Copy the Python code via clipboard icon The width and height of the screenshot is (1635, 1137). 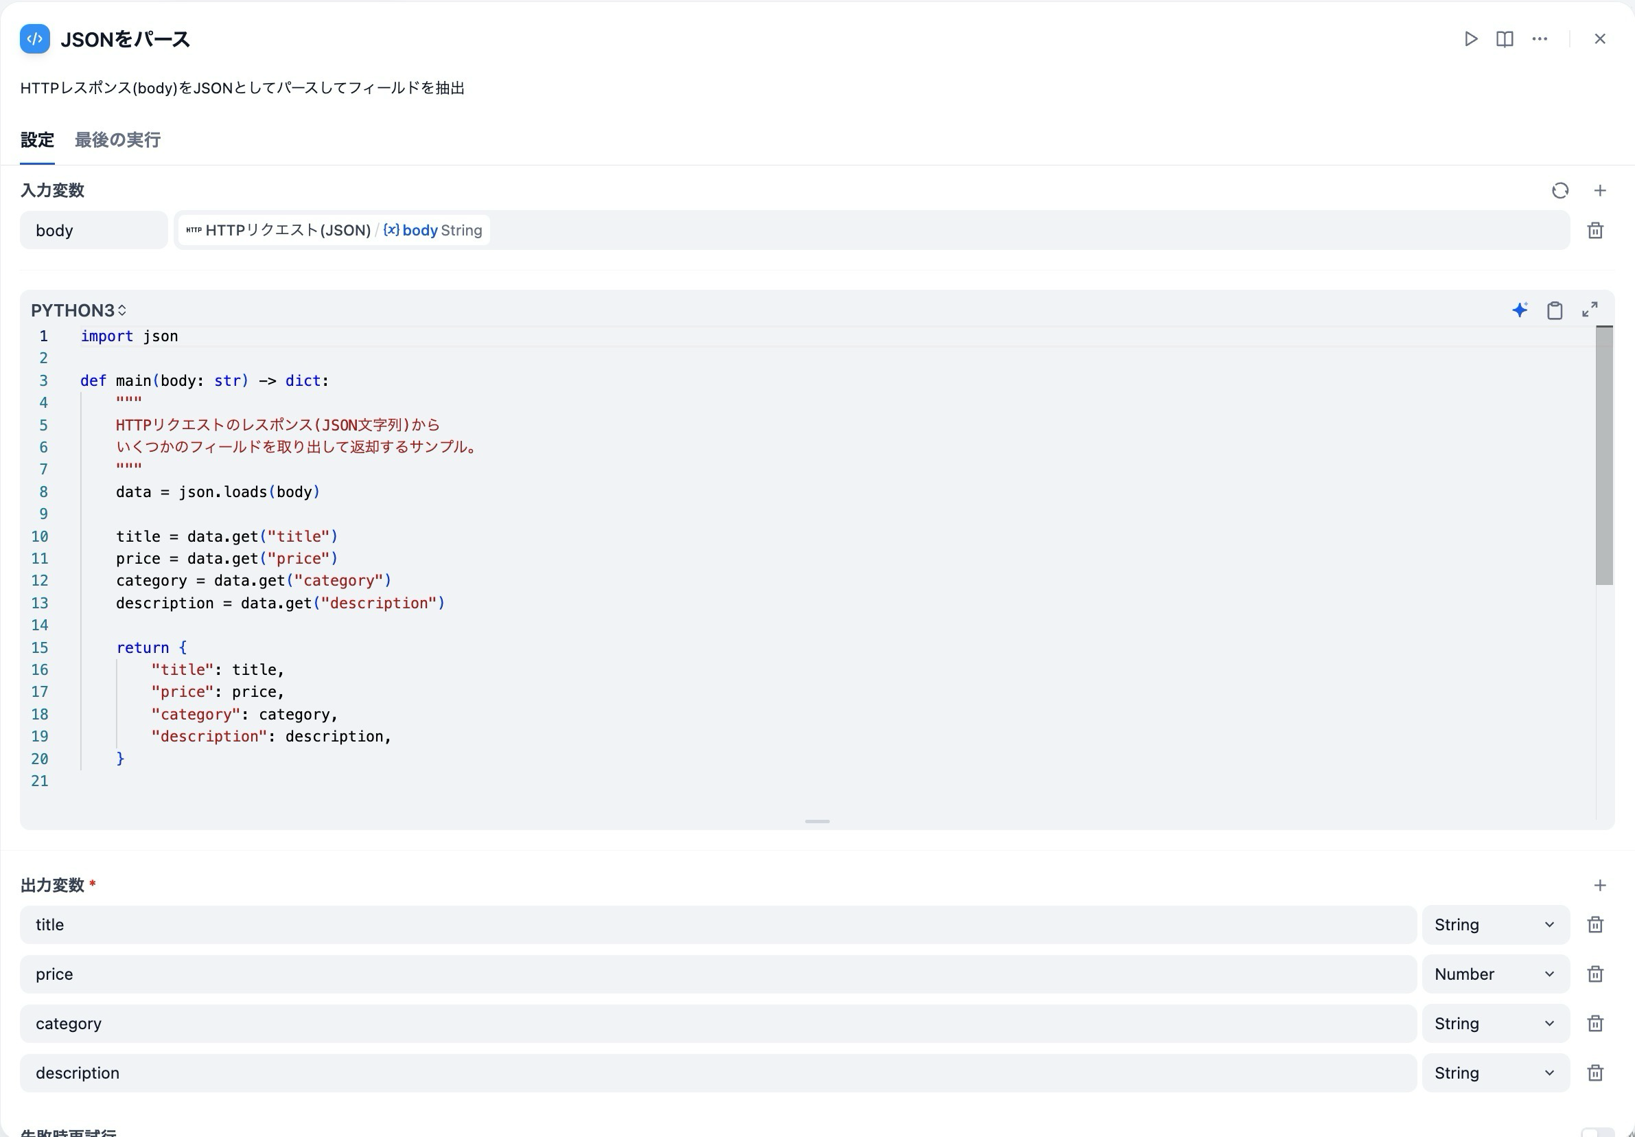[x=1555, y=310]
